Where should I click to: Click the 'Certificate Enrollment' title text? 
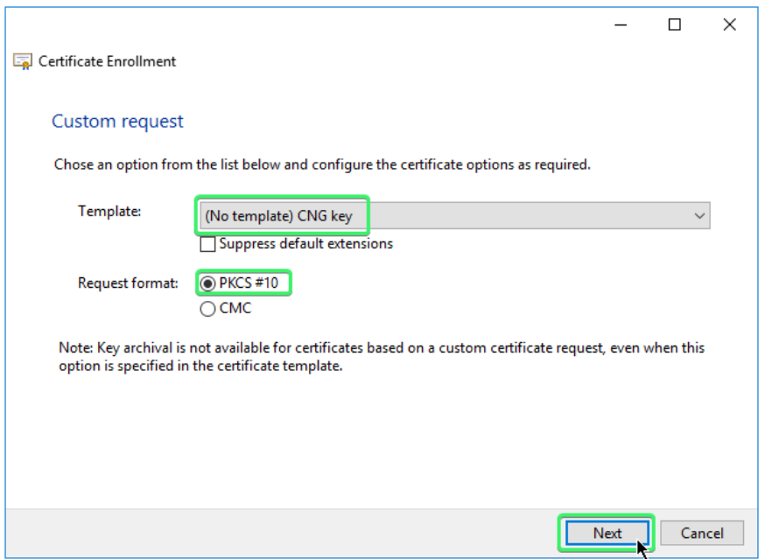tap(107, 61)
